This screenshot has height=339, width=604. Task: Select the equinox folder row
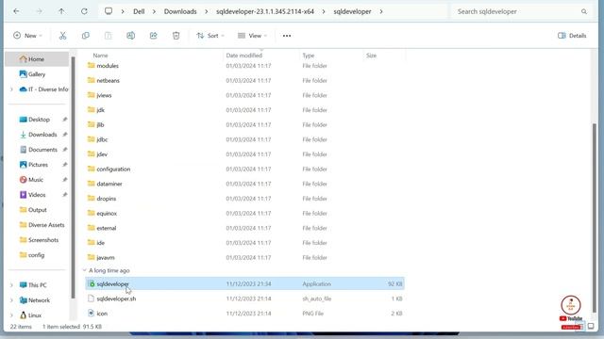[244, 213]
